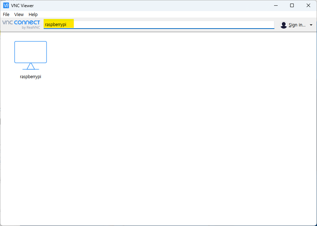The height and width of the screenshot is (226, 317).
Task: Click the user avatar icon
Action: 284,25
